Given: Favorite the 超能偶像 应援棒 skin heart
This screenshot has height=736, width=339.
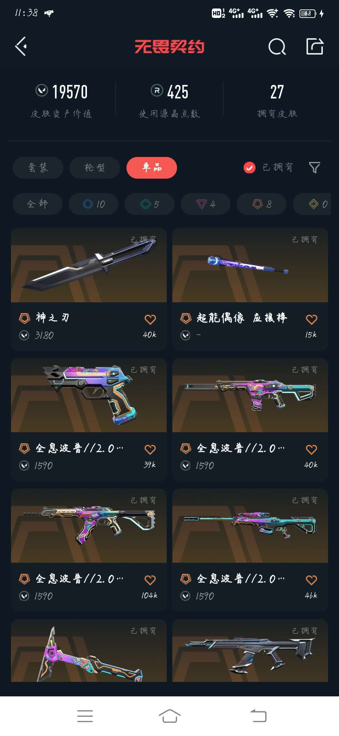Looking at the screenshot, I should (311, 319).
